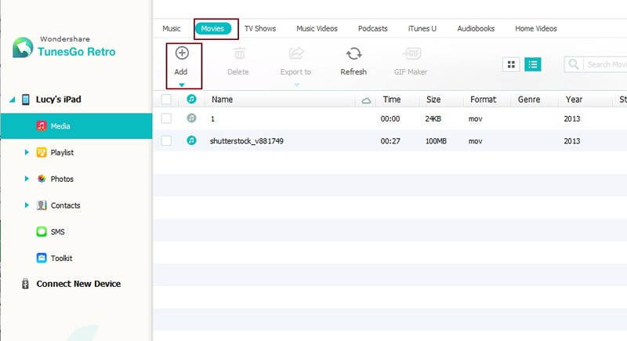
Task: Switch to list view
Action: [533, 64]
